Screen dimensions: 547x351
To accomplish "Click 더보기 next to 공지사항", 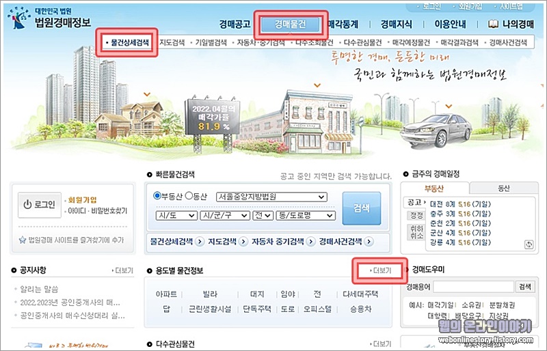I will tap(123, 270).
